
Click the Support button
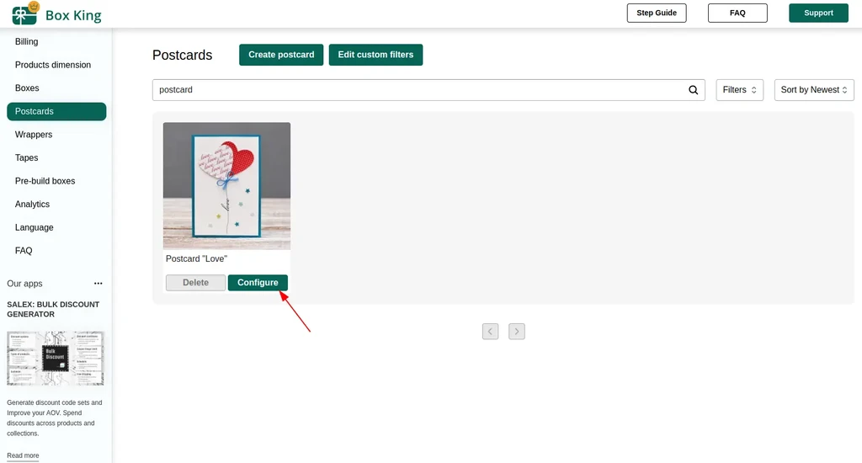(818, 13)
